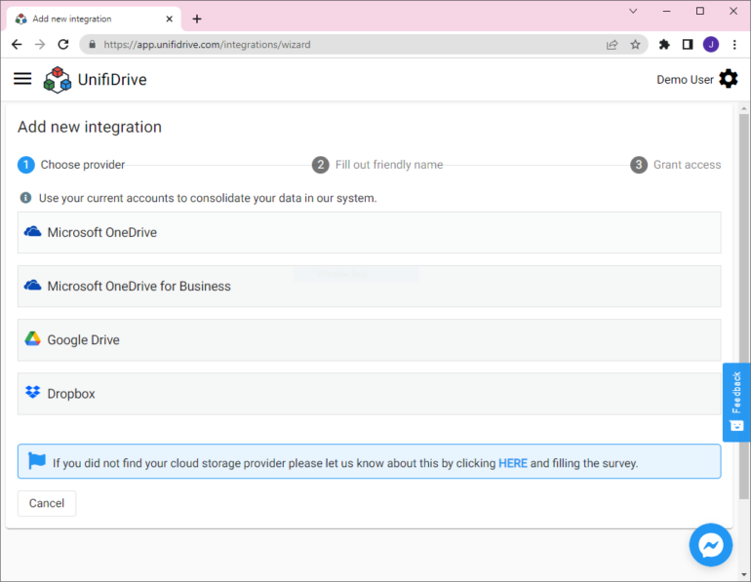The image size is (751, 582).
Task: Minimize the browser window
Action: [x=667, y=11]
